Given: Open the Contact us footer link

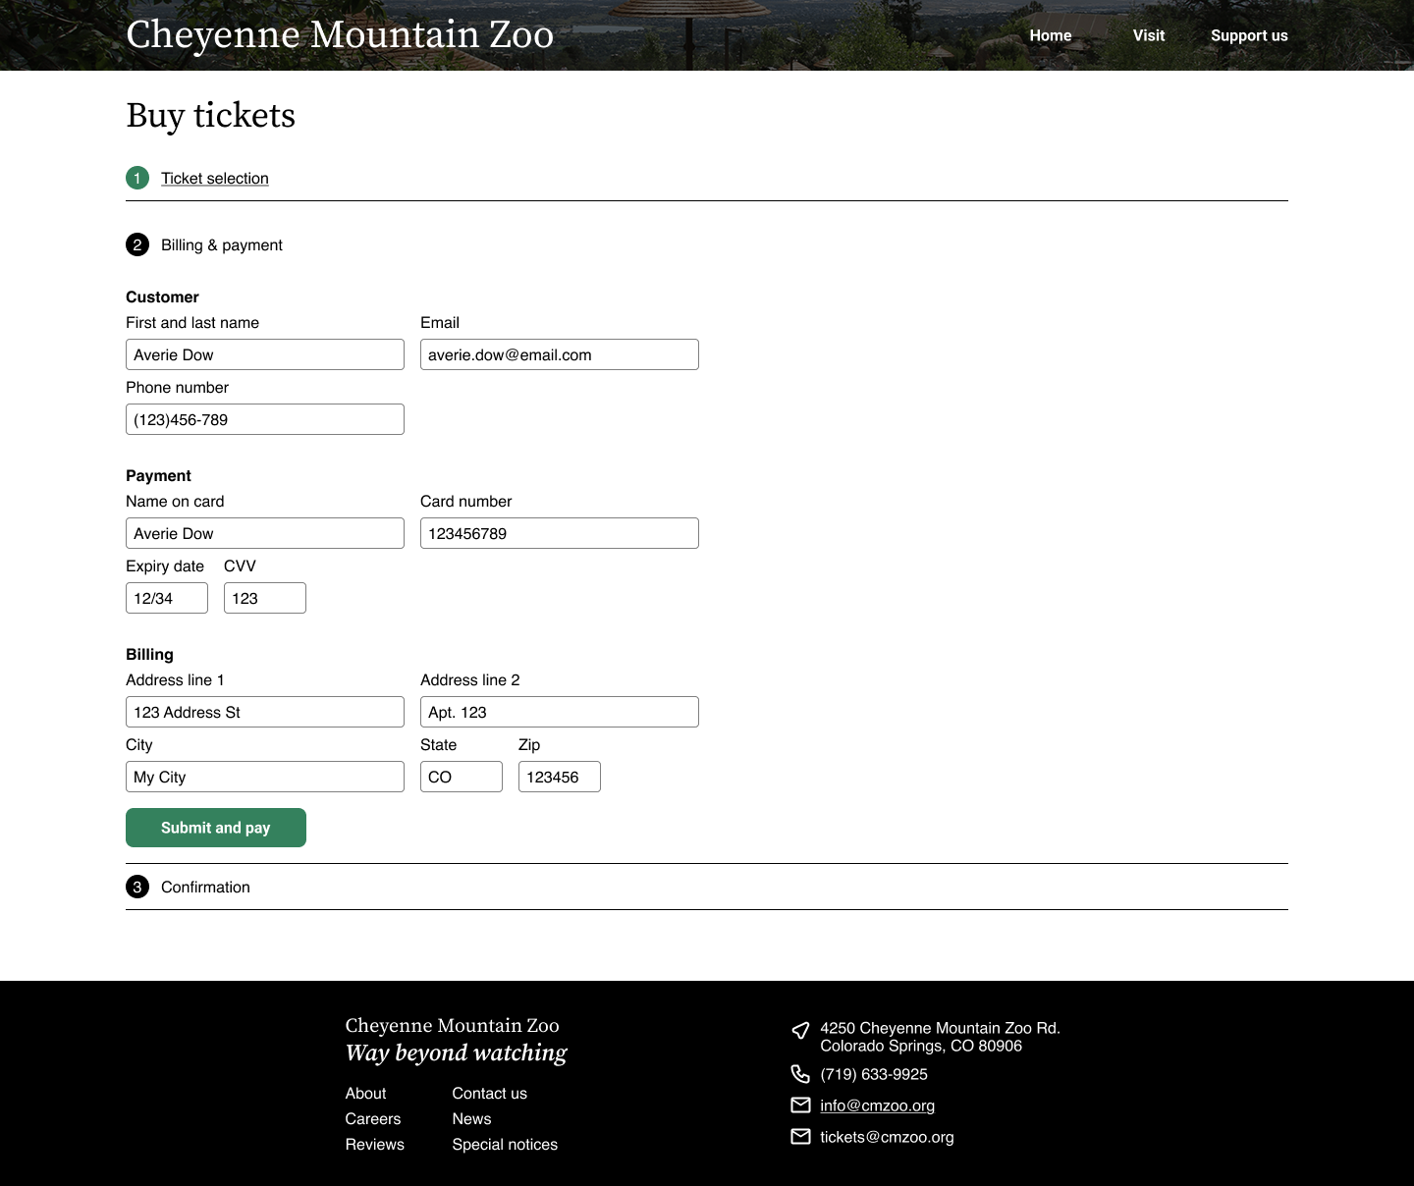Looking at the screenshot, I should (x=489, y=1093).
